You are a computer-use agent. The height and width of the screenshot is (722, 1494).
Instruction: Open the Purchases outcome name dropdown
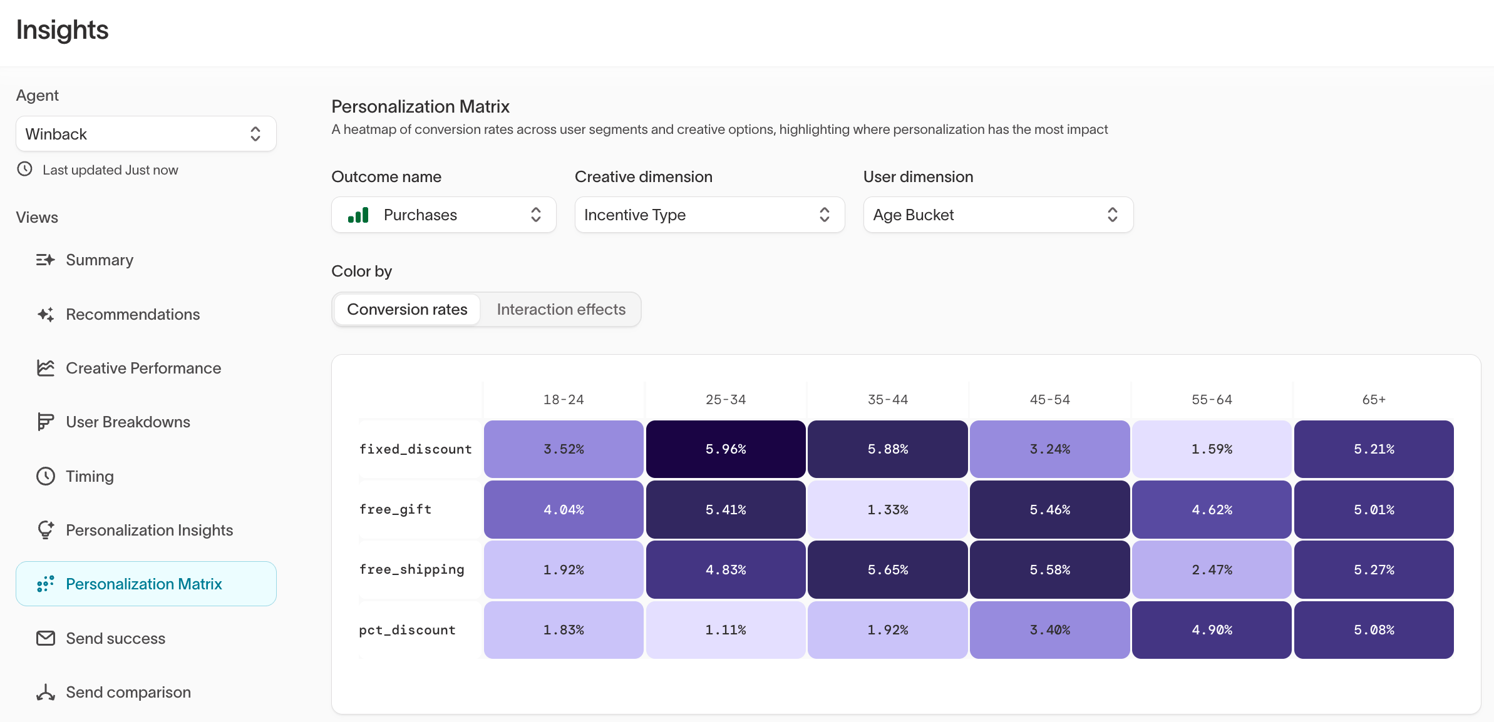443,215
